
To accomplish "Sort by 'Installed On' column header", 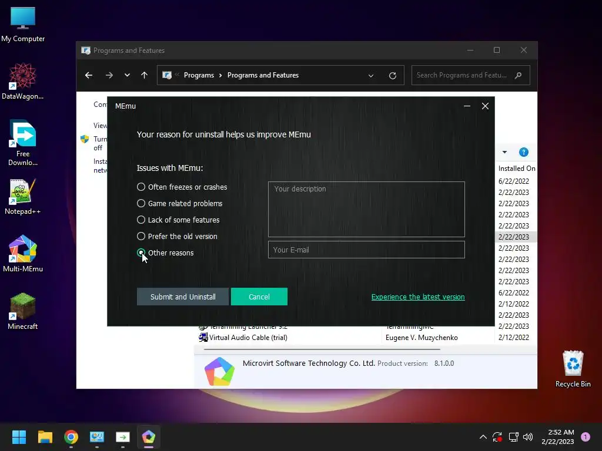I will click(x=517, y=169).
